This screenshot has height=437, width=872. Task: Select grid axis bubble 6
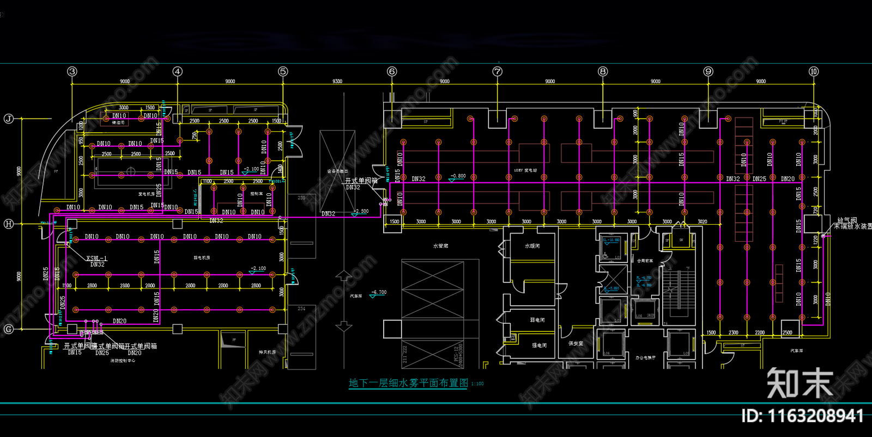pyautogui.click(x=392, y=71)
